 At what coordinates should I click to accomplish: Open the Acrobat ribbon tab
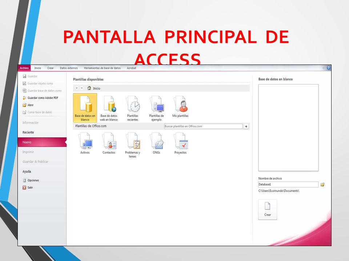[132, 68]
